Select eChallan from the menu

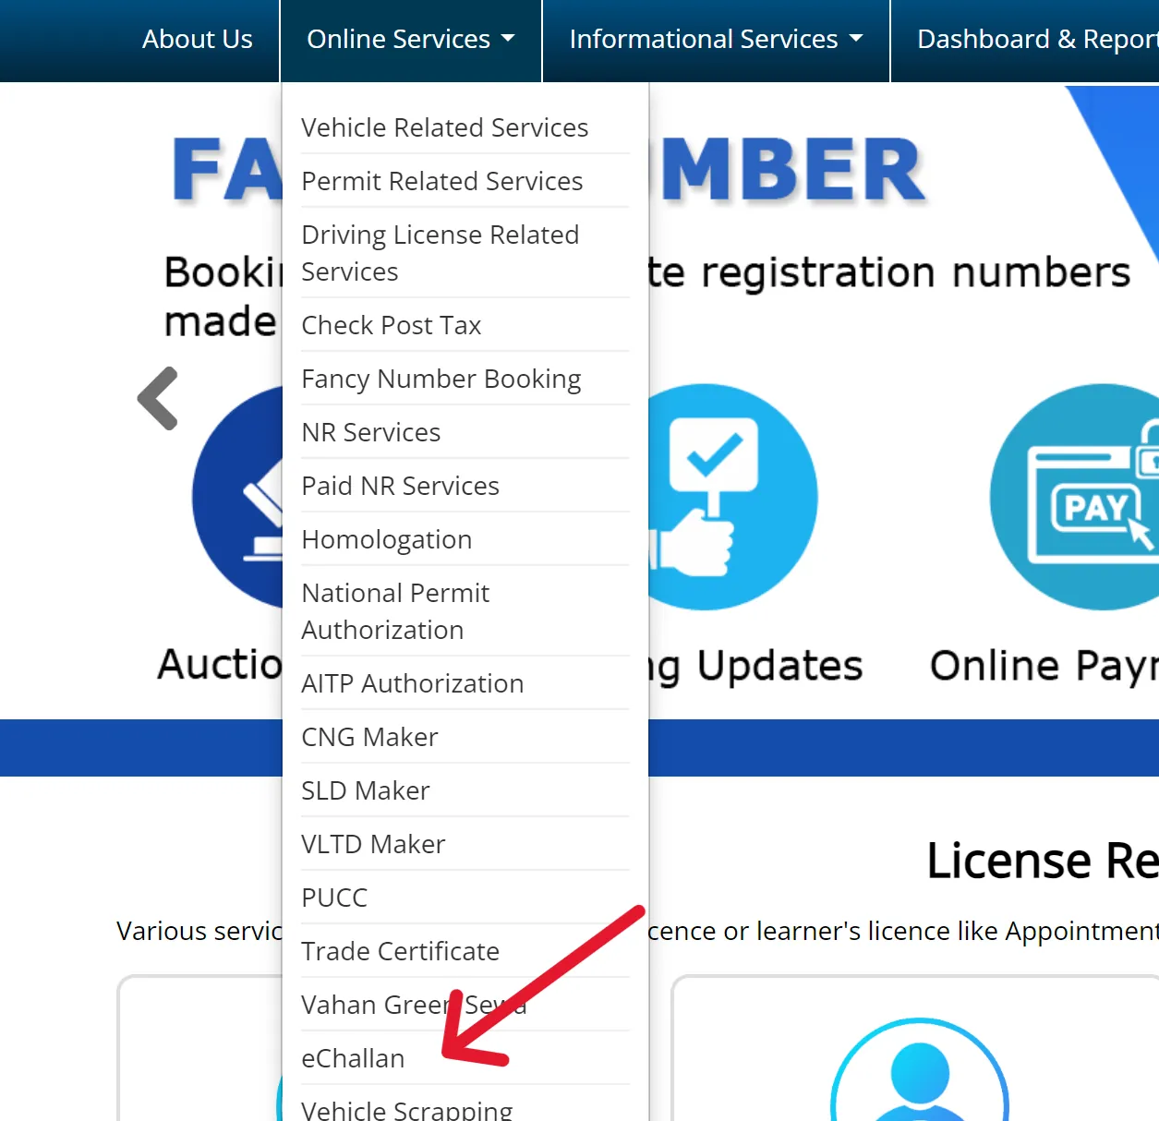pyautogui.click(x=353, y=1058)
